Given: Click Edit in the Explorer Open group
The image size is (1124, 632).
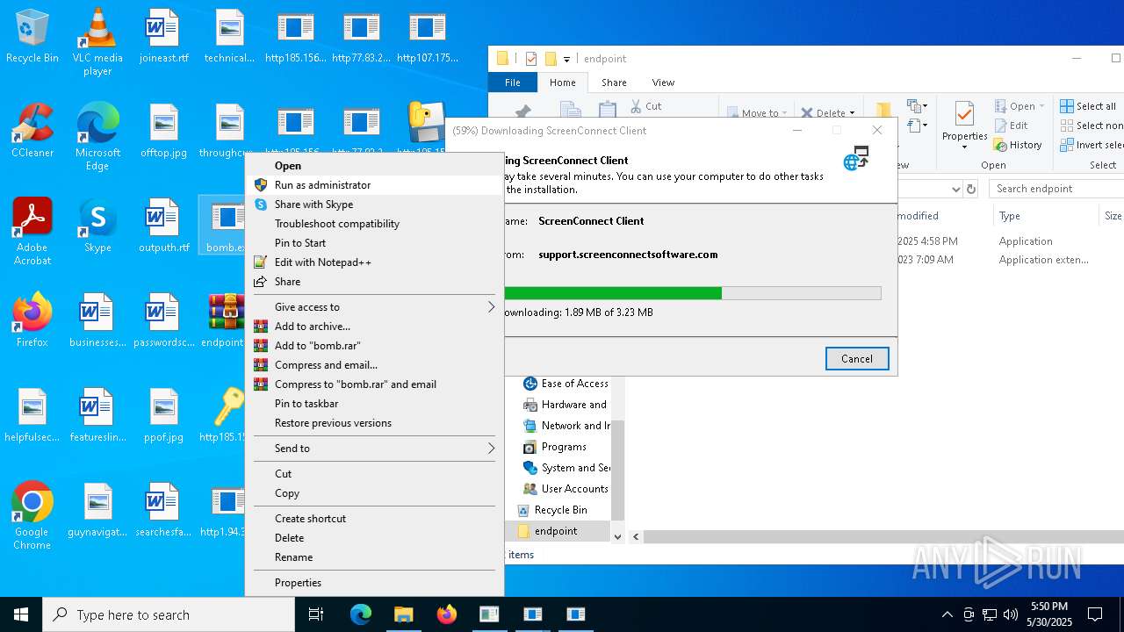Looking at the screenshot, I should (1012, 126).
